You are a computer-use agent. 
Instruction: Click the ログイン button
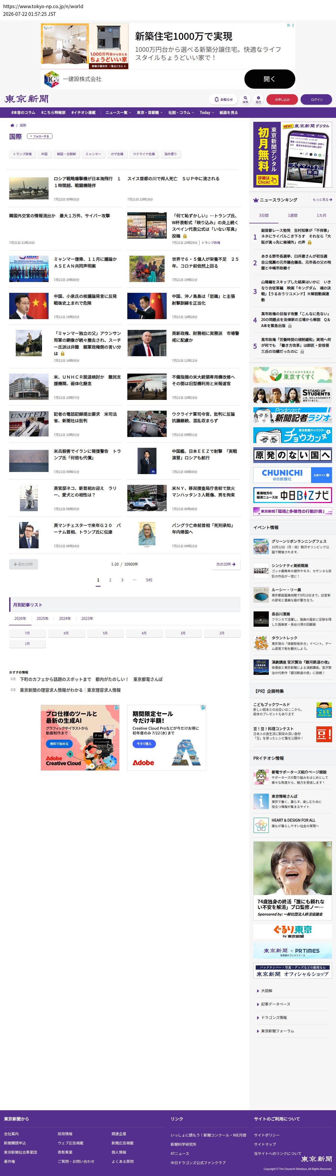[316, 99]
